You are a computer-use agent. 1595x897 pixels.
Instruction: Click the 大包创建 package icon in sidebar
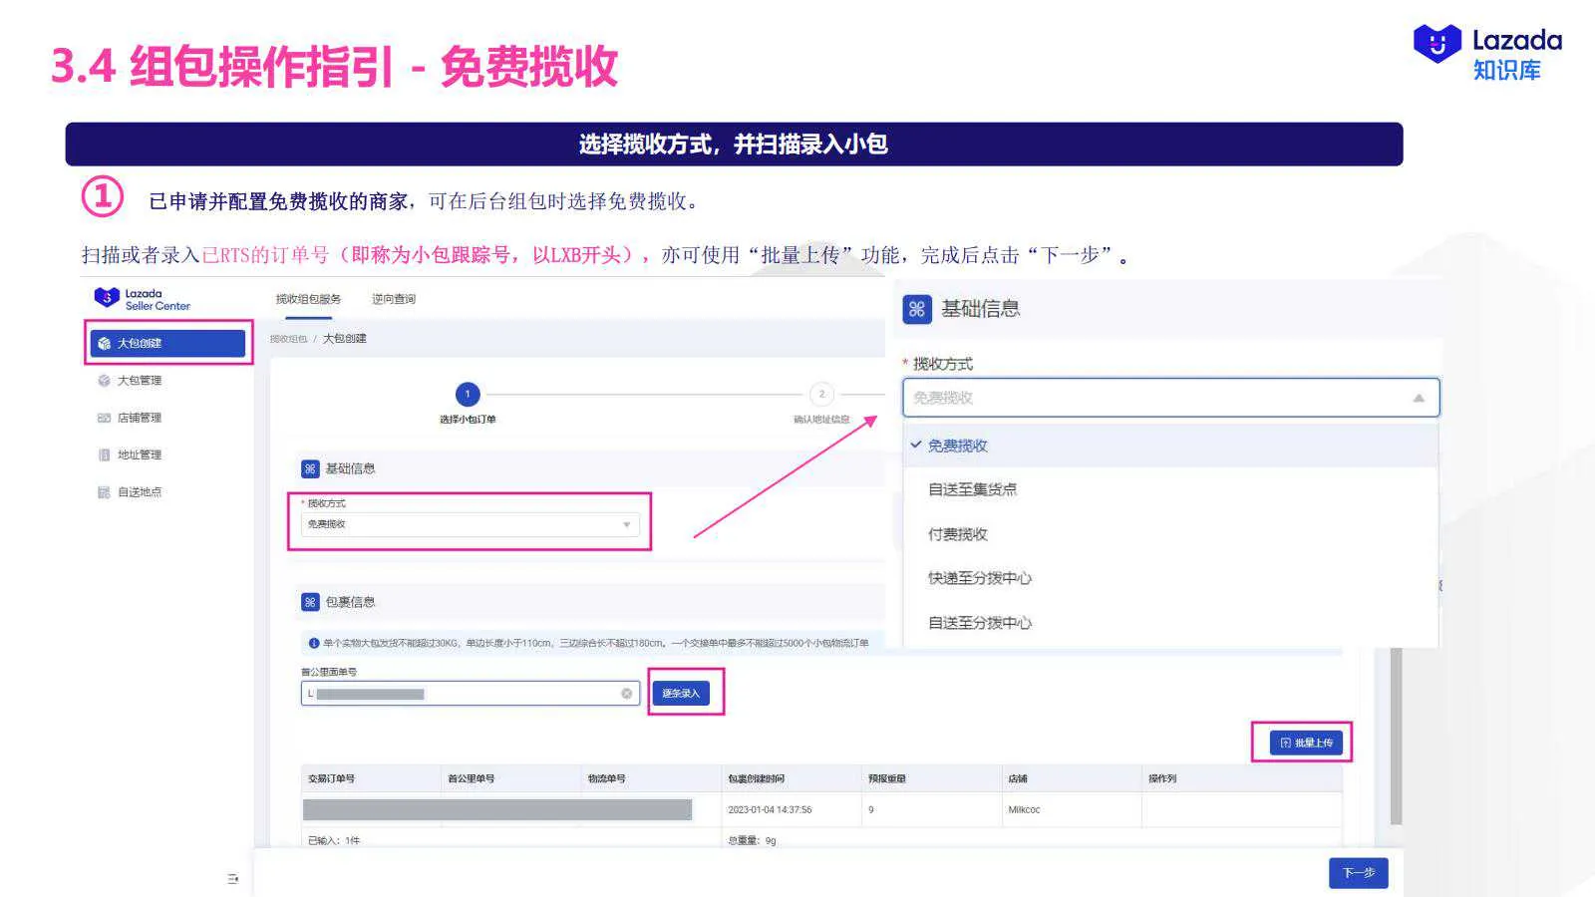coord(105,343)
